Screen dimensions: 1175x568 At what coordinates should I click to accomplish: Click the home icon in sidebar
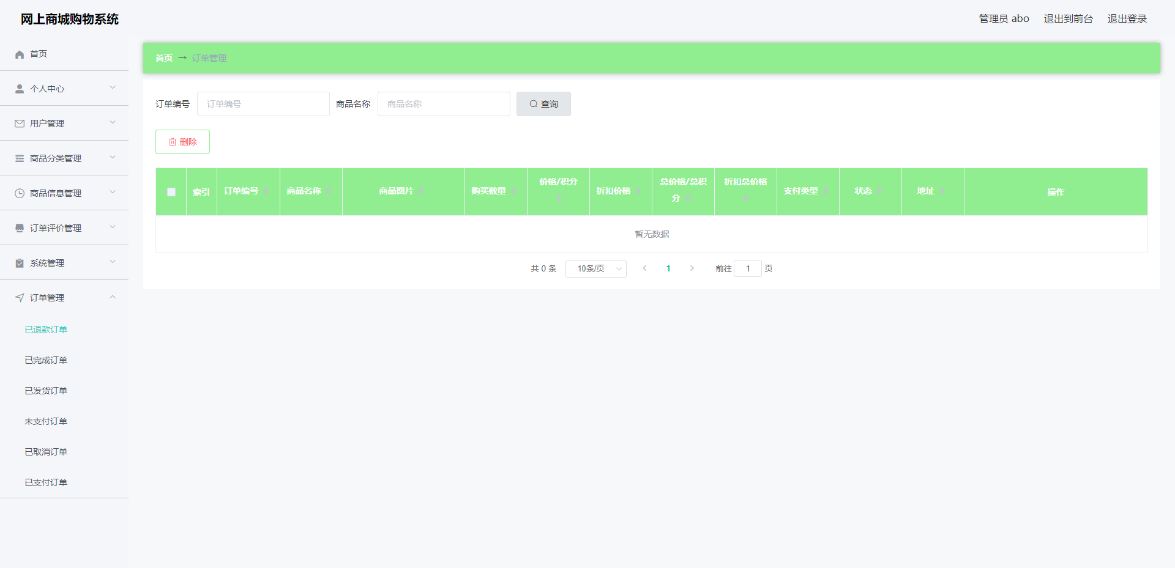20,54
